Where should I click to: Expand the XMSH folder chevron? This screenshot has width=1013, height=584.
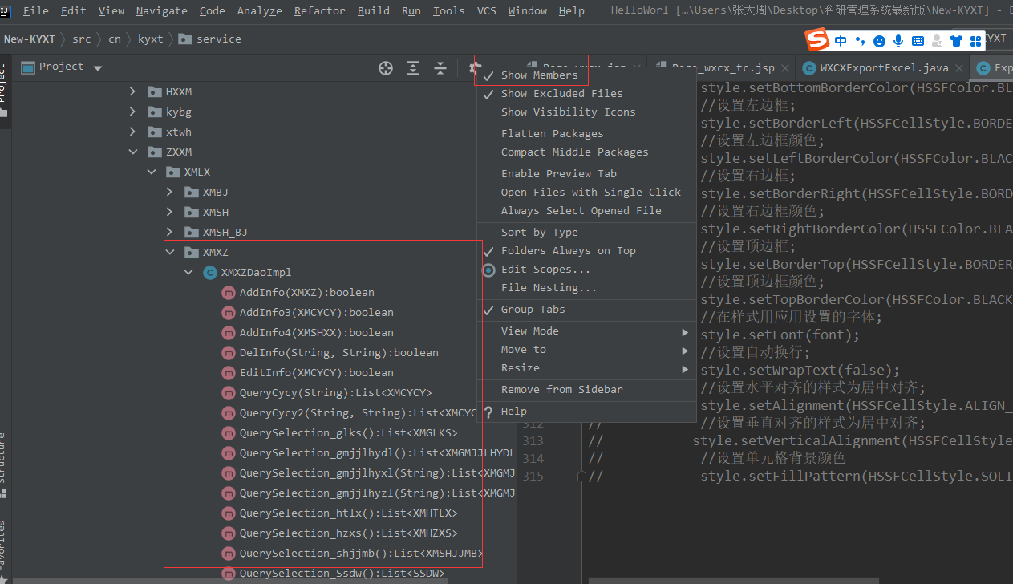[x=169, y=213]
